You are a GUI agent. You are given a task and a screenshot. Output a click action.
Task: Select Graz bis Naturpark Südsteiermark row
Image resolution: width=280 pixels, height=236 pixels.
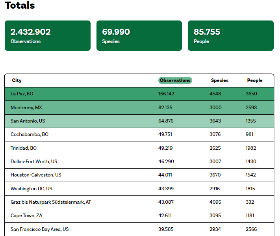point(51,202)
